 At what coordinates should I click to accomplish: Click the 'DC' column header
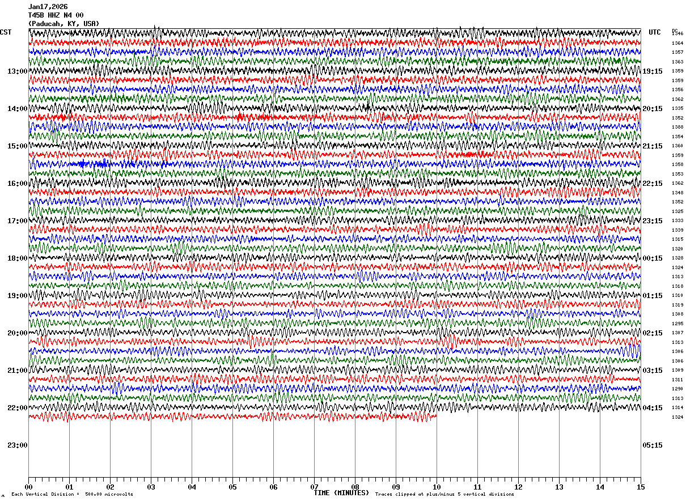675,31
